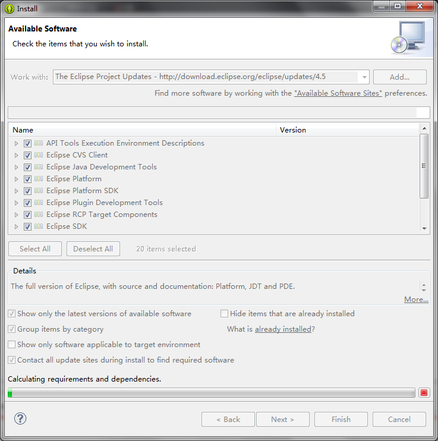Open the Available Software Sites preferences link
The height and width of the screenshot is (441, 438).
pos(338,93)
